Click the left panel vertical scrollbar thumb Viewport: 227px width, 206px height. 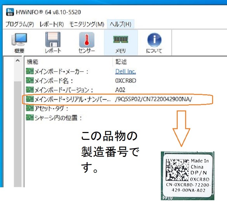[x=18, y=134]
